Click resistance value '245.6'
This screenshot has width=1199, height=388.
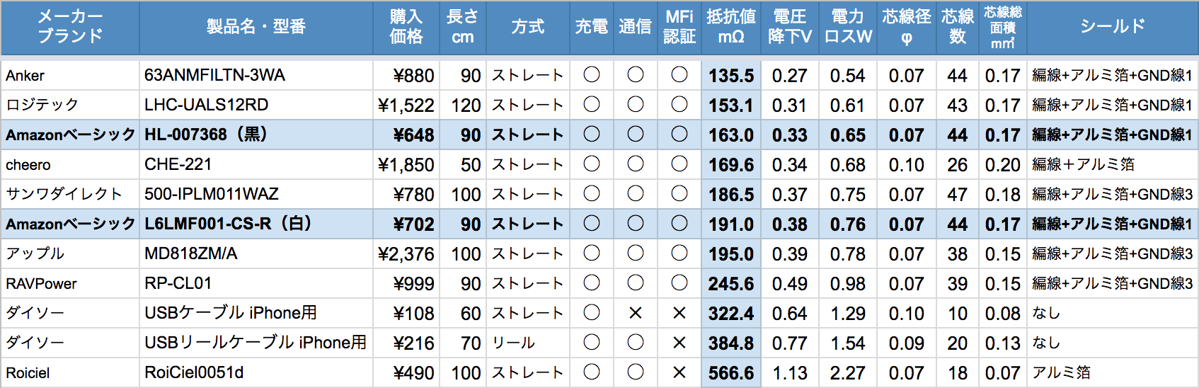tap(731, 284)
